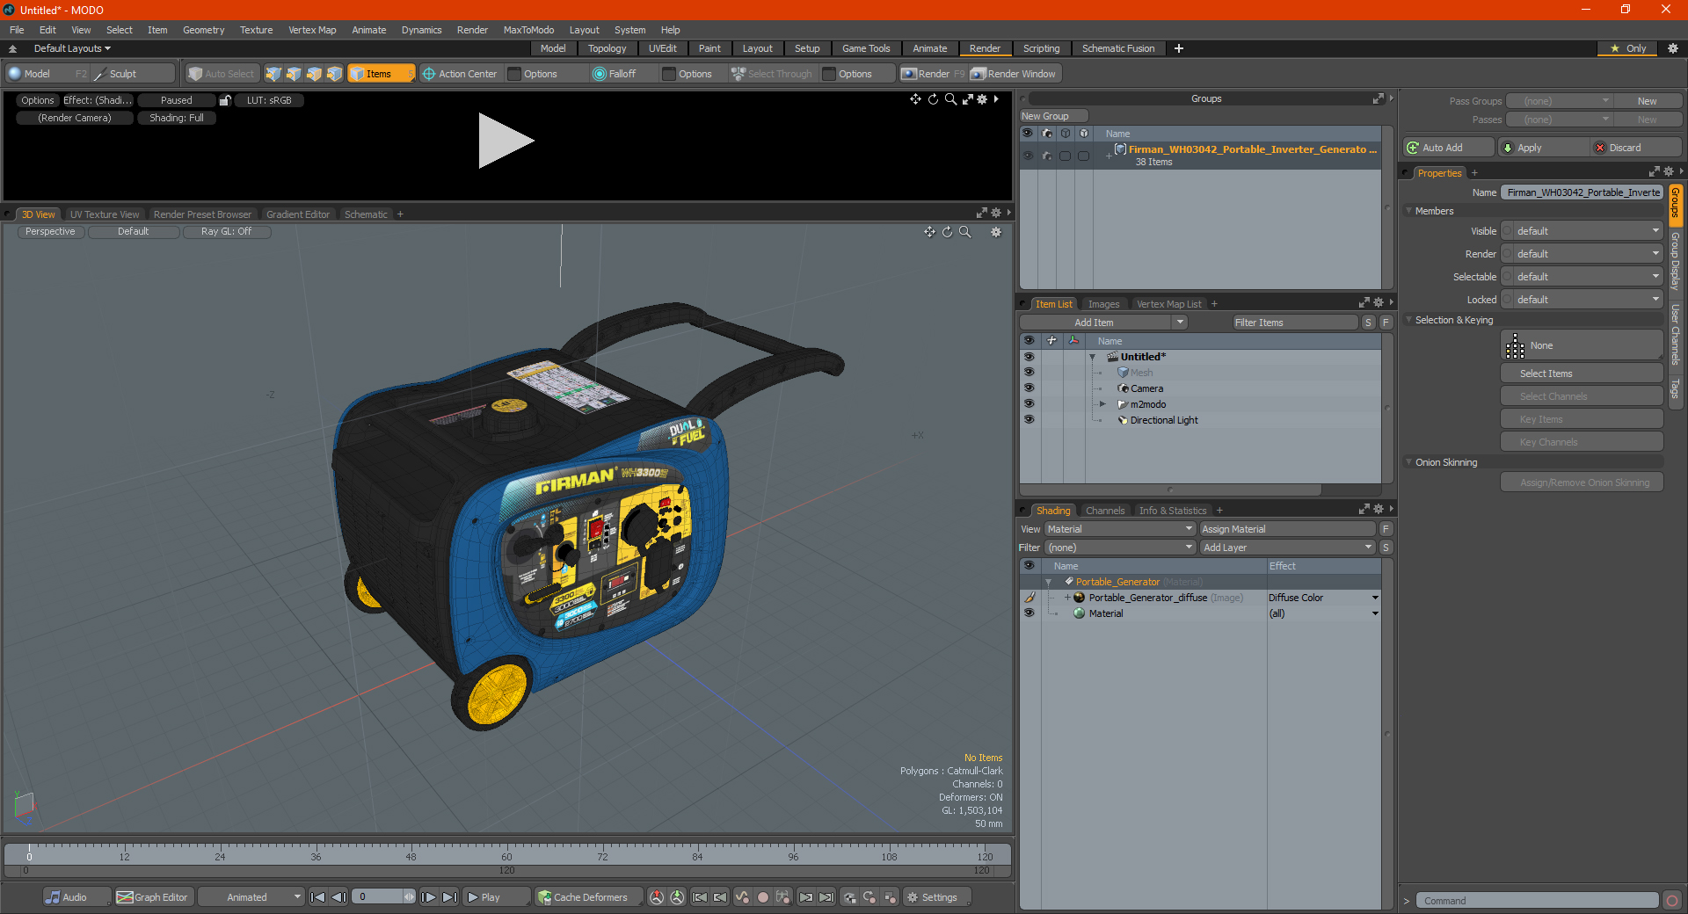Open the View Material dropdown in Shading

1120,529
